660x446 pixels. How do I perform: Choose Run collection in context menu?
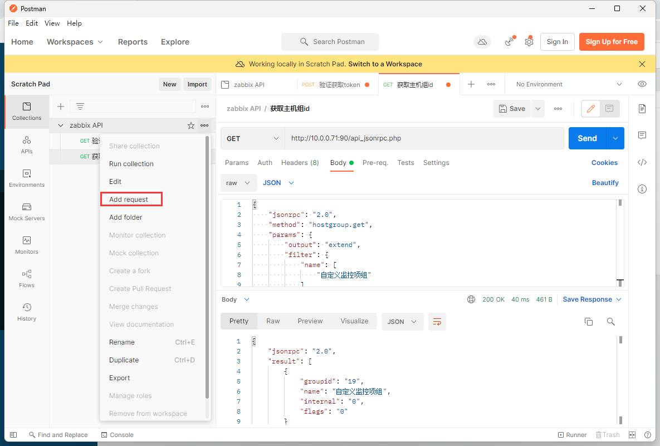[131, 164]
